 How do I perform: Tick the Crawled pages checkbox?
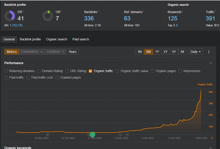57,78
